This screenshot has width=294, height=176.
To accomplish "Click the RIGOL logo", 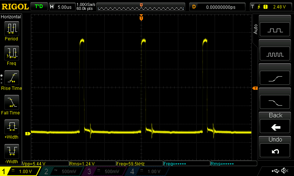I will click(x=15, y=7).
